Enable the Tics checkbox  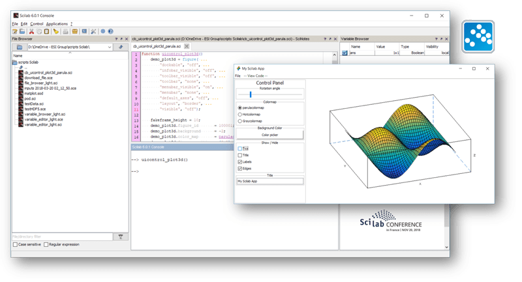click(x=239, y=148)
